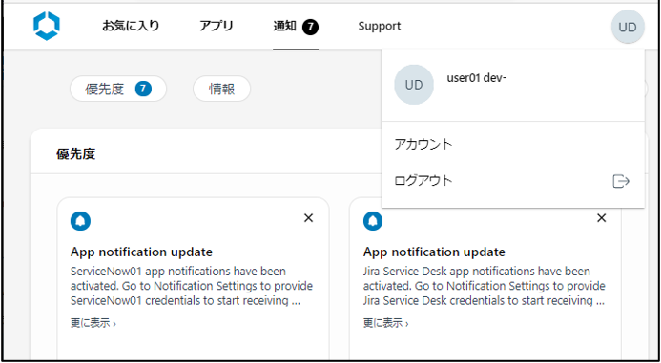This screenshot has height=363, width=661.
Task: Click the bell icon on ServiceNow01 card
Action: tap(80, 221)
